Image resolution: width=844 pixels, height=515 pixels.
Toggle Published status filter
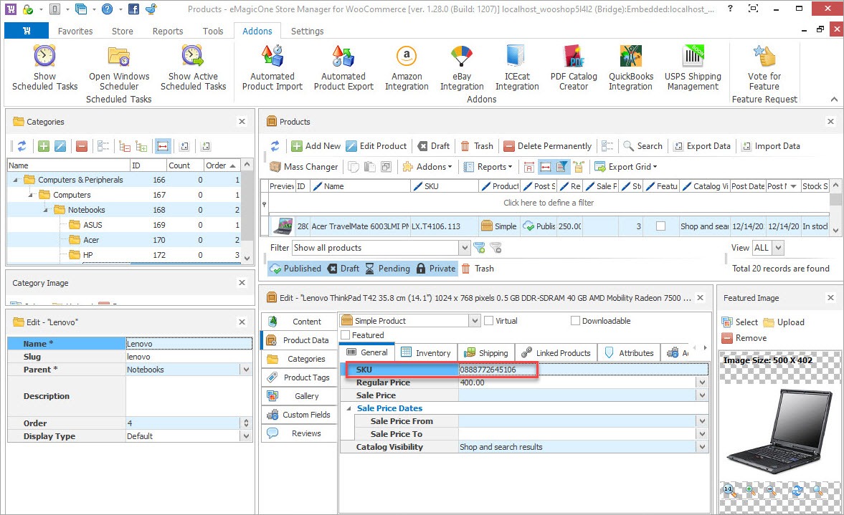[295, 269]
